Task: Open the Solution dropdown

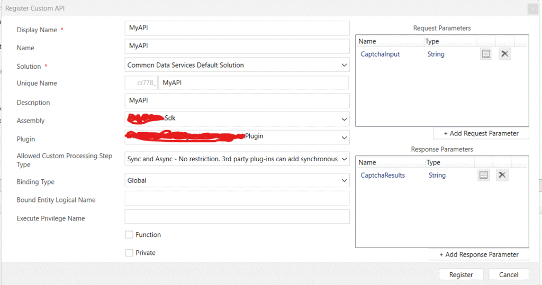Action: (x=237, y=65)
